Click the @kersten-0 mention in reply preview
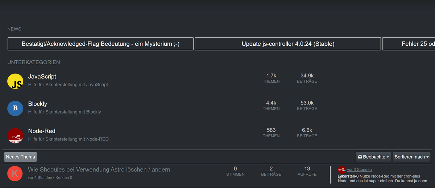The height and width of the screenshot is (188, 435). [348, 176]
